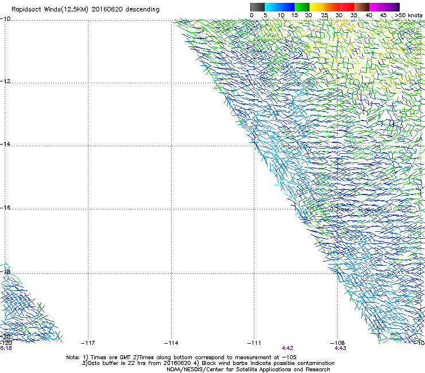425x373 pixels.
Task: Click the green 15-20 knots color band
Action: pyautogui.click(x=302, y=7)
